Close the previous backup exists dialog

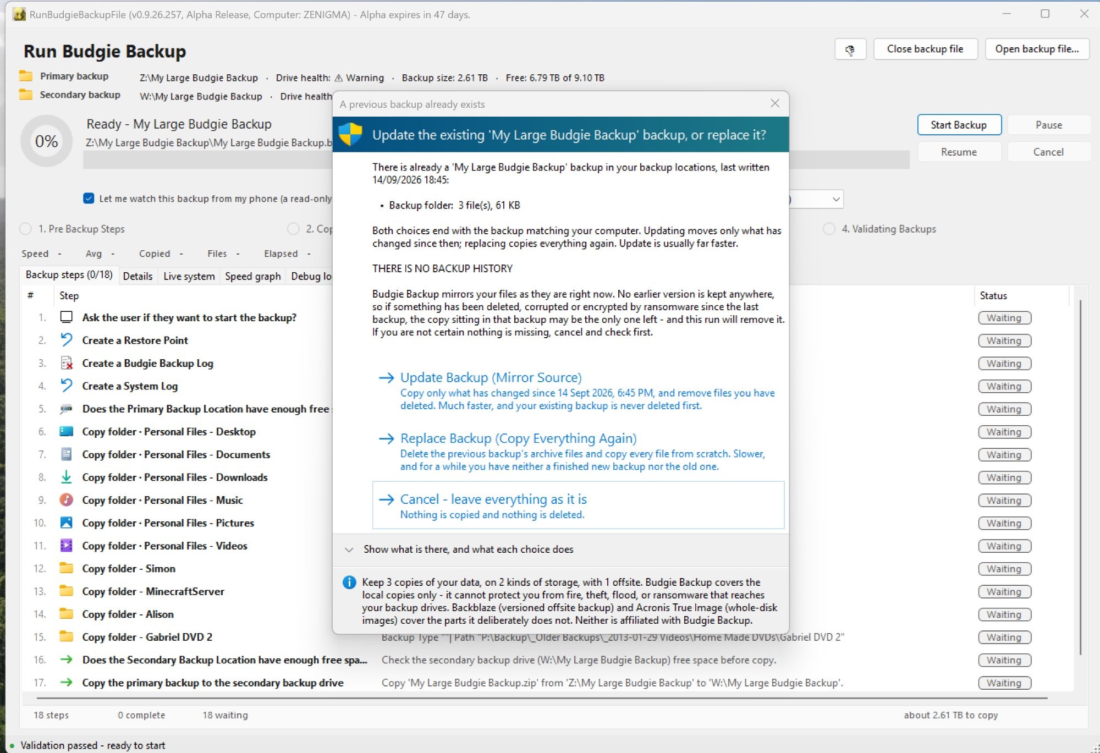[775, 103]
